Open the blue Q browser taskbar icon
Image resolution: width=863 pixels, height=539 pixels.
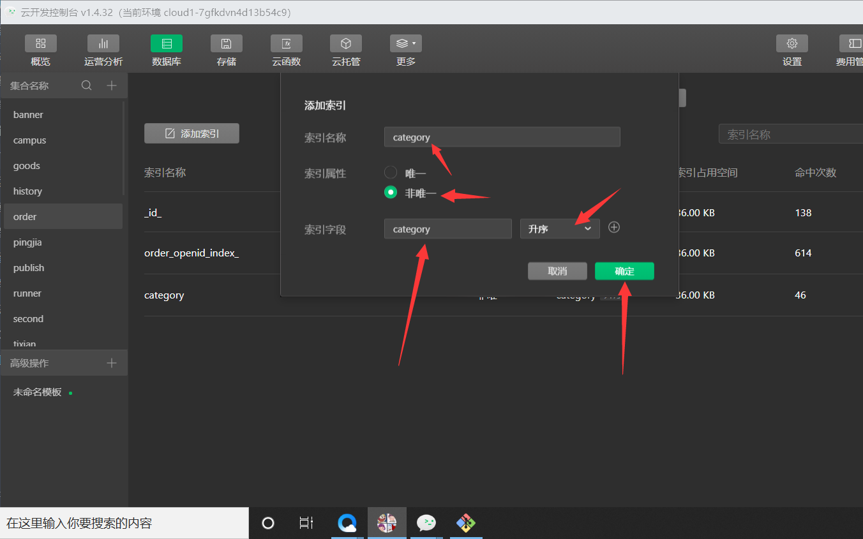(347, 523)
